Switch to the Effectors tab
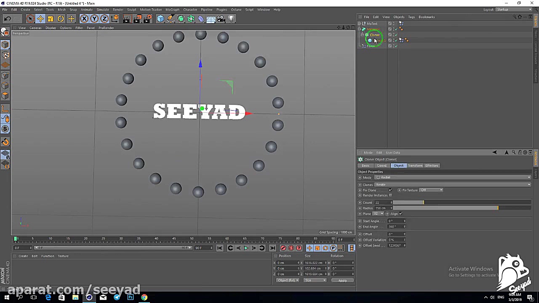 (x=432, y=166)
